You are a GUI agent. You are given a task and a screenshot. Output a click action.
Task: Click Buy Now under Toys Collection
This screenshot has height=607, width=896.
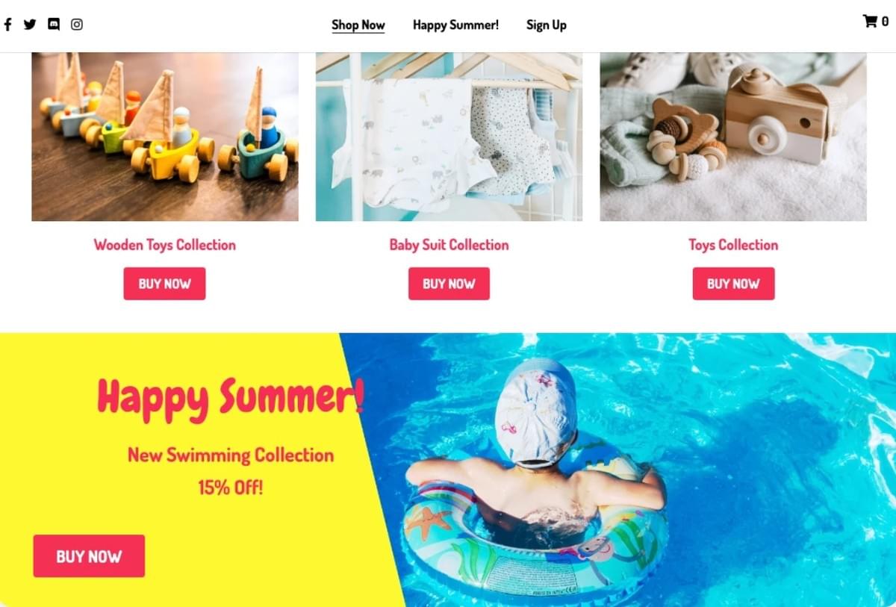pyautogui.click(x=733, y=284)
